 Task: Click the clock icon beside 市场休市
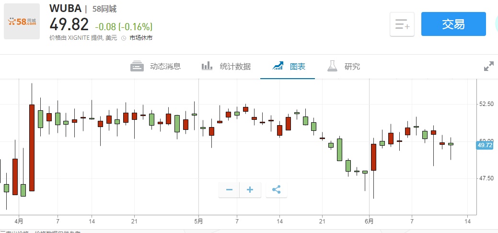[x=124, y=38]
